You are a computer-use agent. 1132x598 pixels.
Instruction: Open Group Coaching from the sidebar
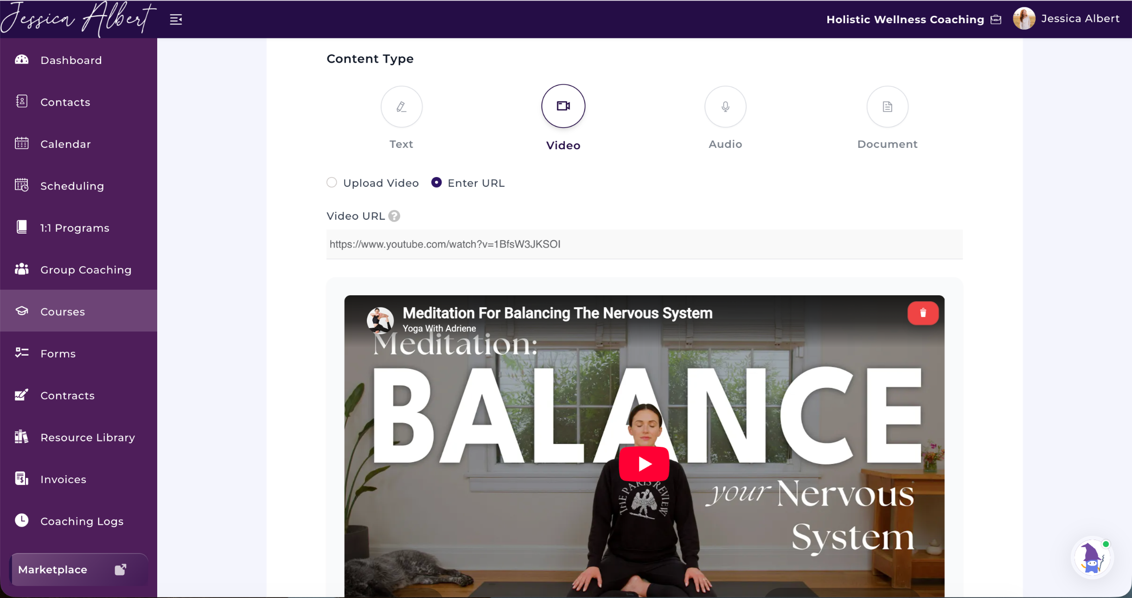[79, 270]
